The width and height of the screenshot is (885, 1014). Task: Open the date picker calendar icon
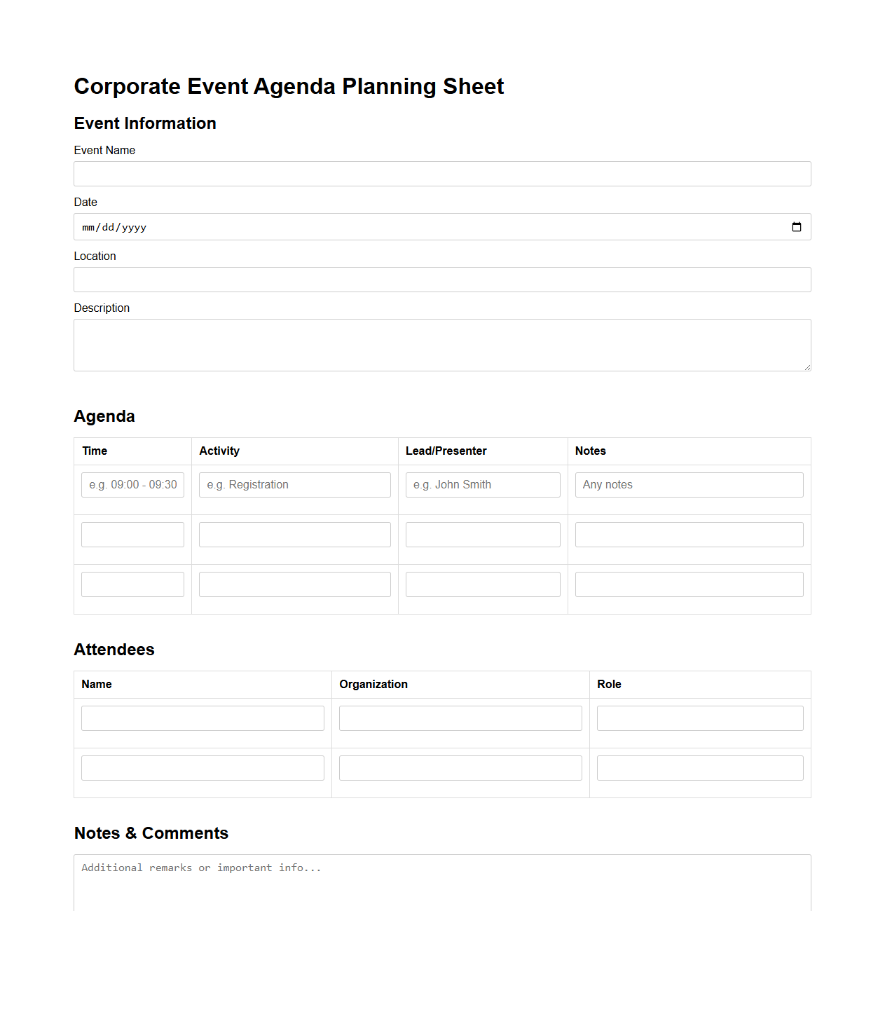pyautogui.click(x=796, y=226)
